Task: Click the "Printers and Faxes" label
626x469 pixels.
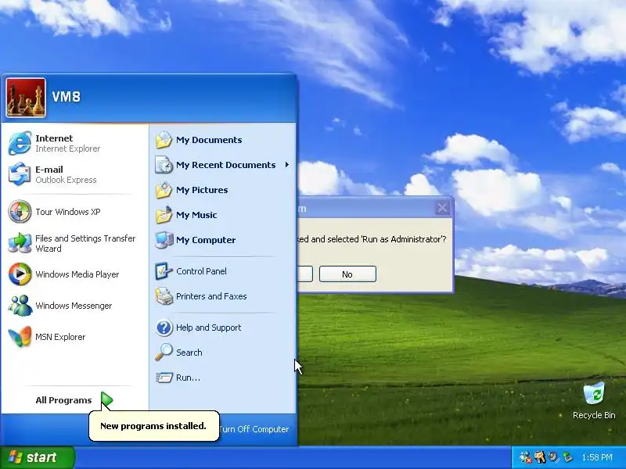Action: [211, 296]
